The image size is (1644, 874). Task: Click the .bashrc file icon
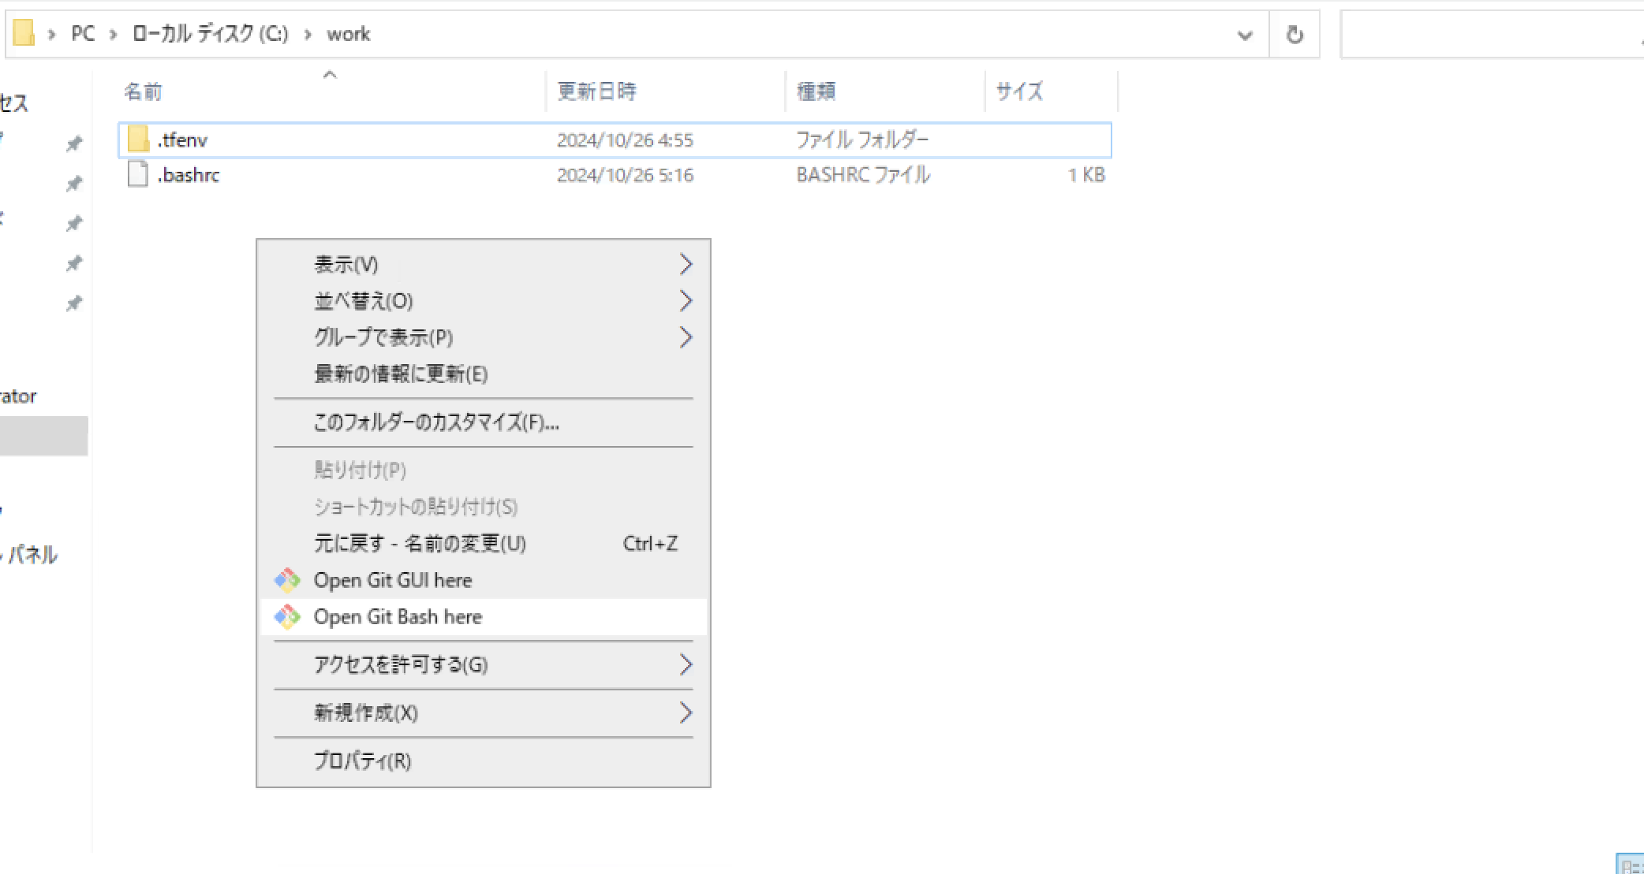(x=138, y=174)
